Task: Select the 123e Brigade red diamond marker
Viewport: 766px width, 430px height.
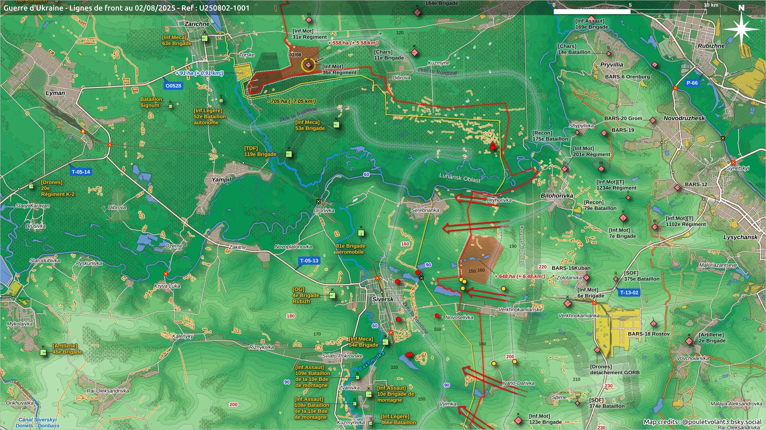Action: pos(518,420)
